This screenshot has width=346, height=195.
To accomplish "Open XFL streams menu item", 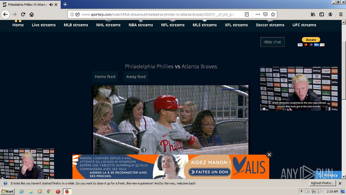I will coord(236,25).
